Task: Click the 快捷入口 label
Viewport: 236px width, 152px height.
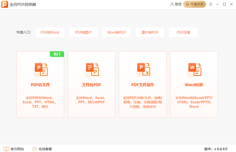Action: tap(24, 32)
